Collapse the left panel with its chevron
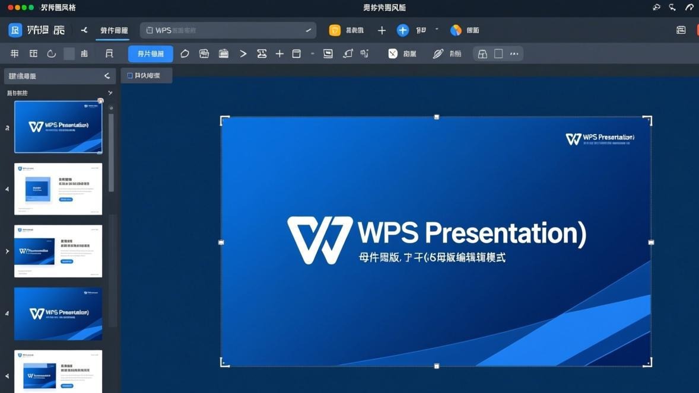This screenshot has width=699, height=393. click(x=107, y=76)
